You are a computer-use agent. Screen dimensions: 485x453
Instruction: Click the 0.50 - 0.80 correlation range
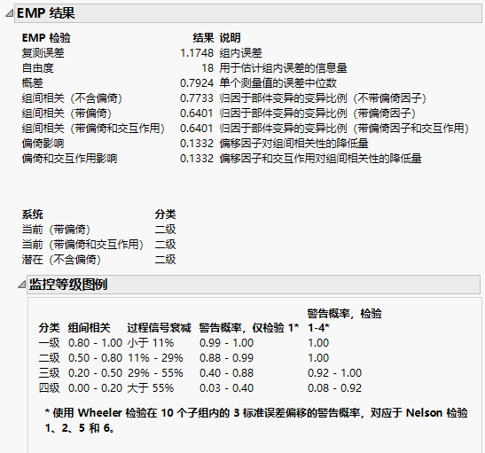click(x=95, y=358)
